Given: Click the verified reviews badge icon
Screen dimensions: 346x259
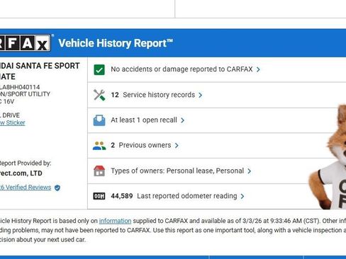Looking at the screenshot, I should 57,188.
